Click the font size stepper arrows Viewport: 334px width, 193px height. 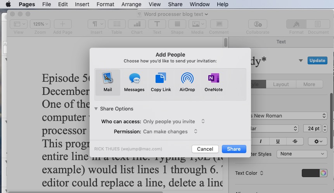pyautogui.click(x=325, y=129)
